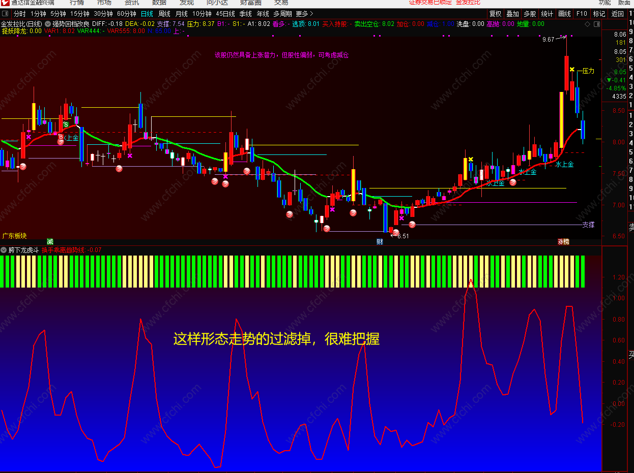Open the 广东板块 sector link
Viewport: 634px width, 473px height.
14,236
